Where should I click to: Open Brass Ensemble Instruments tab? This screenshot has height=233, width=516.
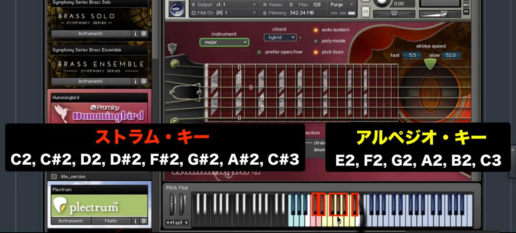(91, 81)
